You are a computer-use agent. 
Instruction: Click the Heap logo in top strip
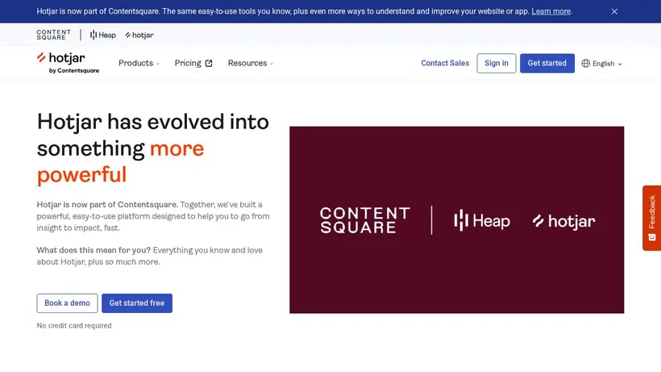point(103,35)
